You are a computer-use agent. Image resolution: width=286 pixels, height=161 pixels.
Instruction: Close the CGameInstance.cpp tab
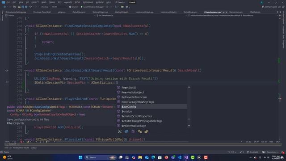[227, 12]
